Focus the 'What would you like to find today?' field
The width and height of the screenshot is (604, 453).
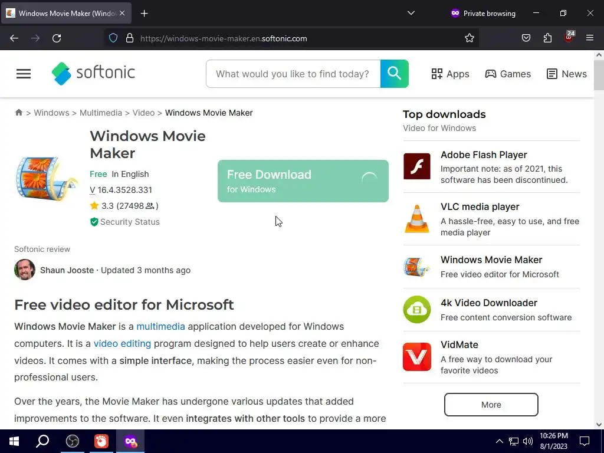293,74
